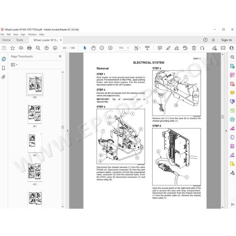Switch to the Home tab
The height and width of the screenshot is (236, 236).
point(6,40)
